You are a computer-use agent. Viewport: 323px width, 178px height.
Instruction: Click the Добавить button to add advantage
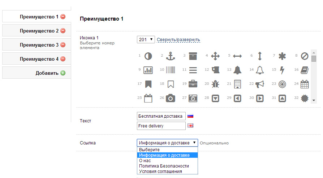coord(47,73)
